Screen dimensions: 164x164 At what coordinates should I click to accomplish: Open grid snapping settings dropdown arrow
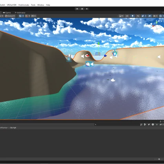click(x=29, y=16)
